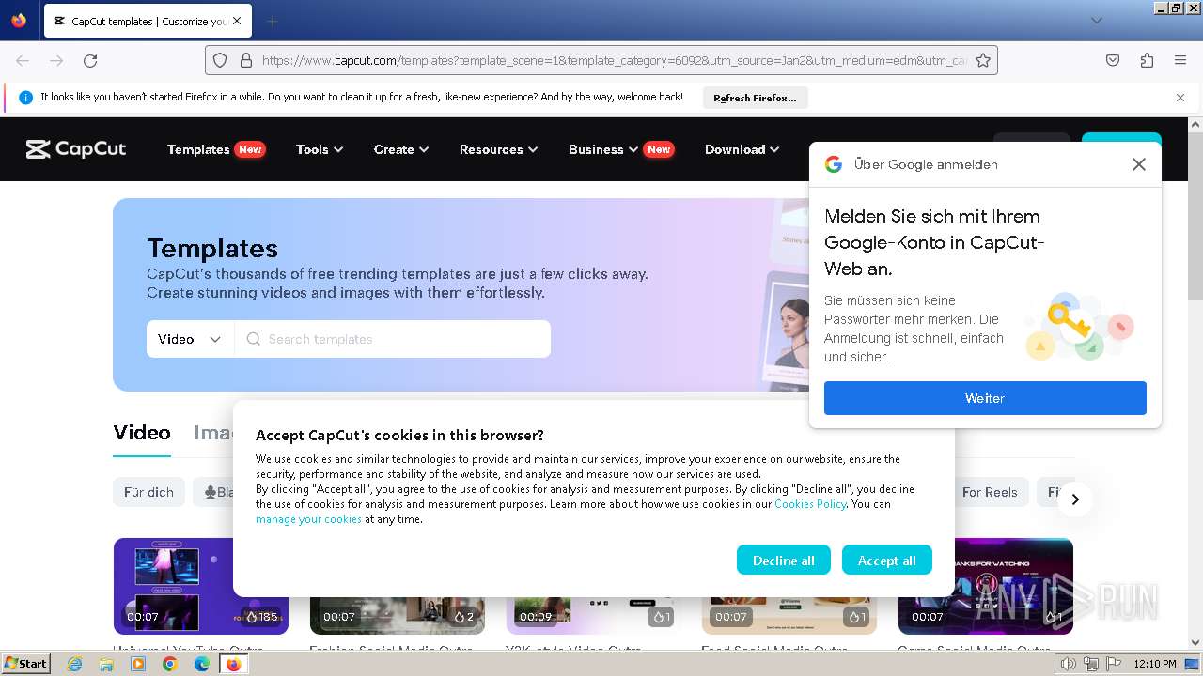Open the Extensions puzzle icon

pyautogui.click(x=1147, y=60)
